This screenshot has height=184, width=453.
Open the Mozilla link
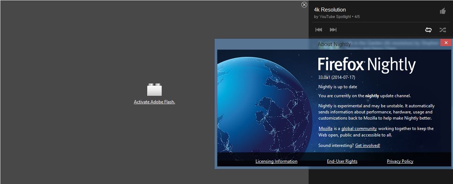pyautogui.click(x=326, y=129)
